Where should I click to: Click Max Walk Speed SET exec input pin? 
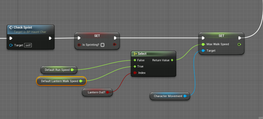203,38
